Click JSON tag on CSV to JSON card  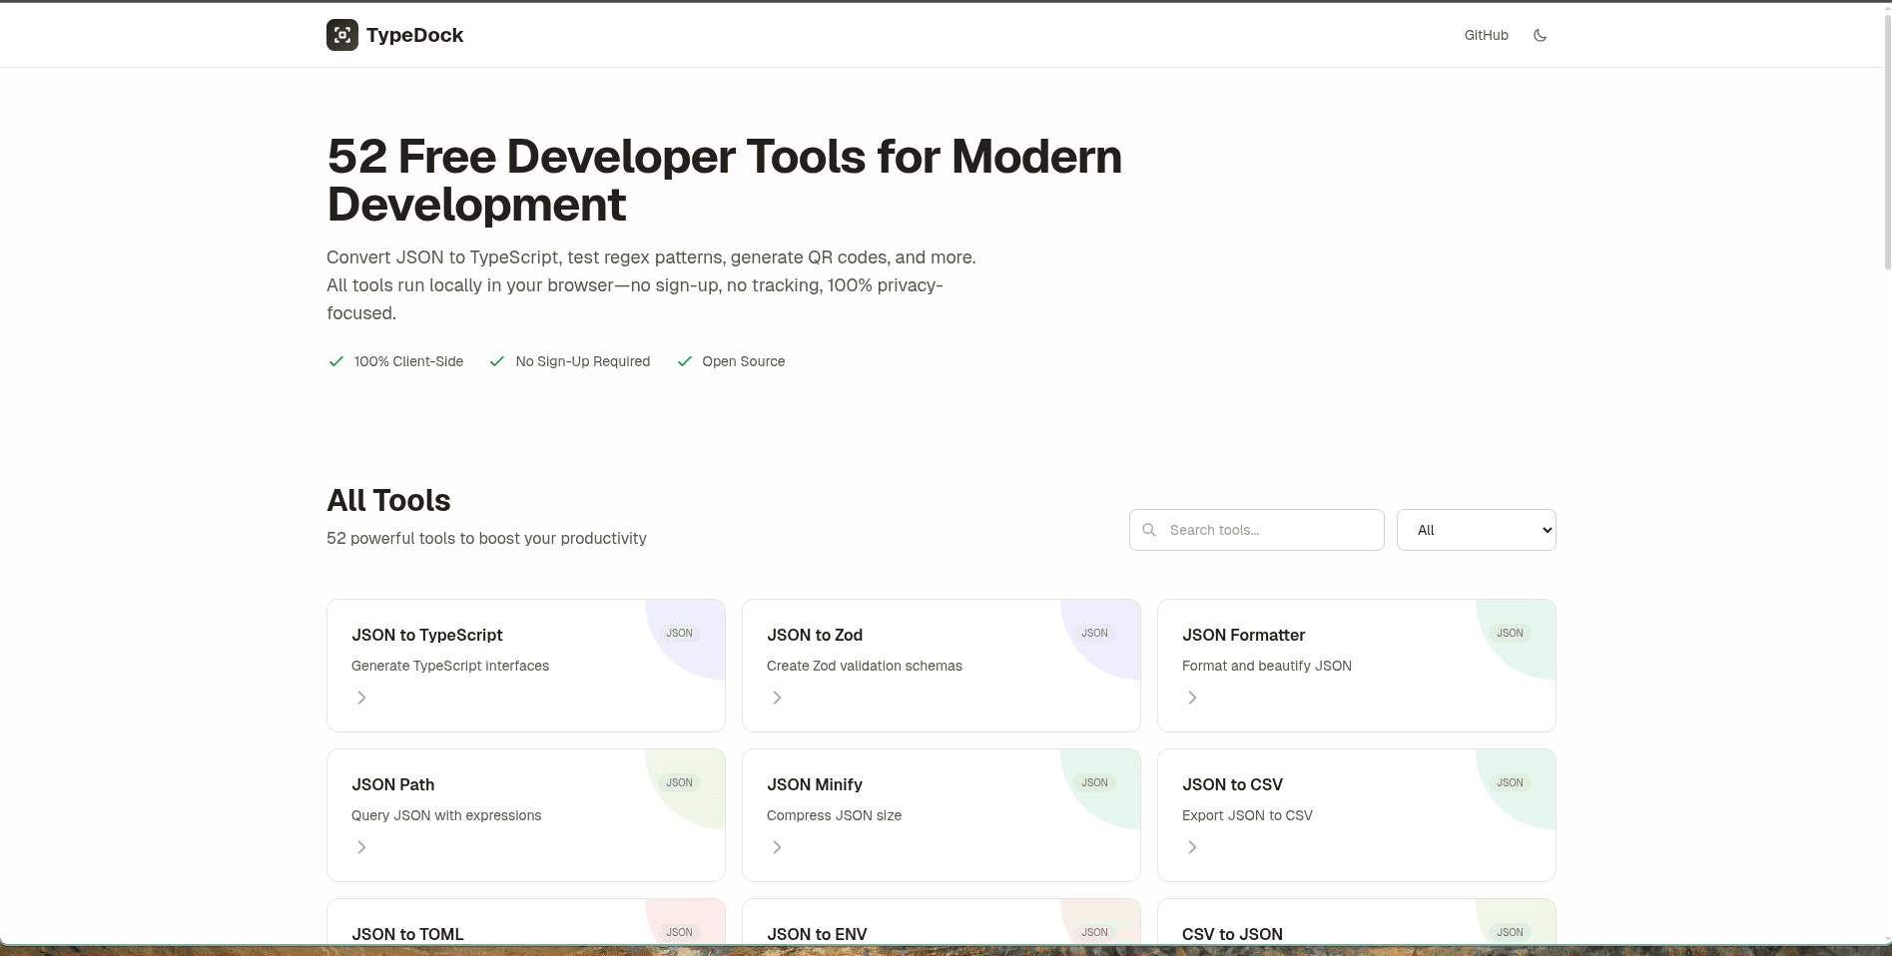[1510, 932]
